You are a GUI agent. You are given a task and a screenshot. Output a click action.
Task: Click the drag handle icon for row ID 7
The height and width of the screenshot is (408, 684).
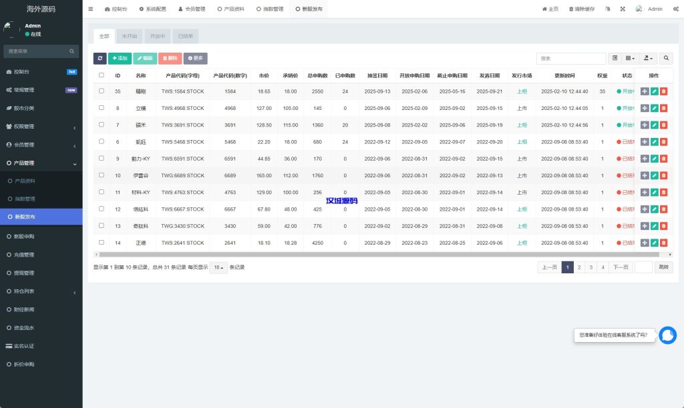click(x=645, y=125)
